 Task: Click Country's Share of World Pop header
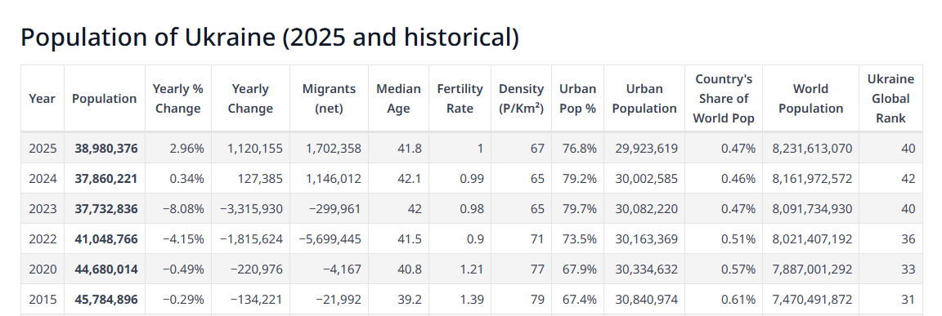(724, 98)
